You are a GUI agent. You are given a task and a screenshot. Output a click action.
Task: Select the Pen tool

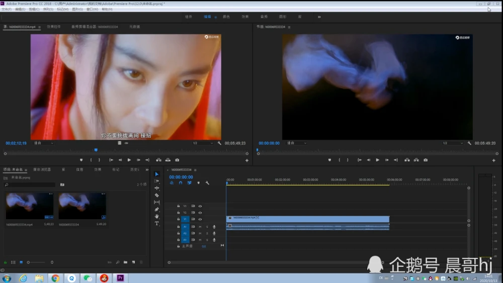point(156,209)
